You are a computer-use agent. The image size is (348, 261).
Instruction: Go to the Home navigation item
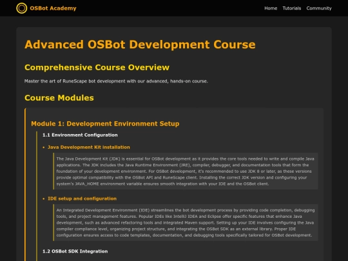(x=271, y=8)
